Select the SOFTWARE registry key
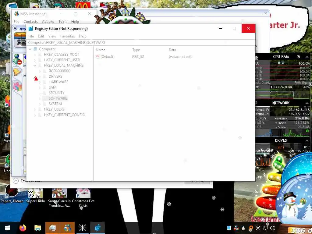Screen dimensions: 312x234 pyautogui.click(x=58, y=98)
